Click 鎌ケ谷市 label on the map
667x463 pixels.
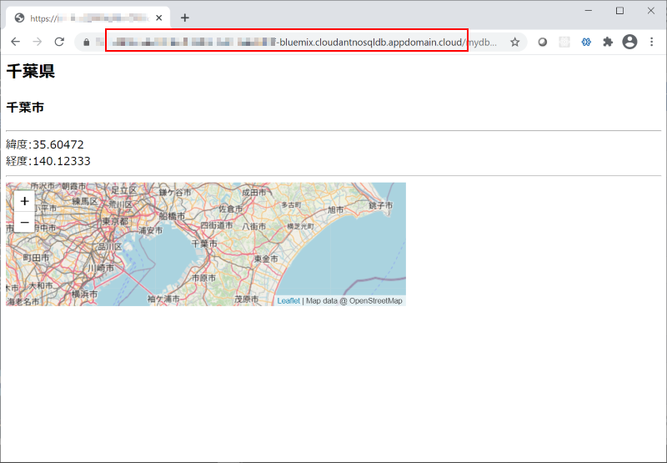click(x=175, y=193)
